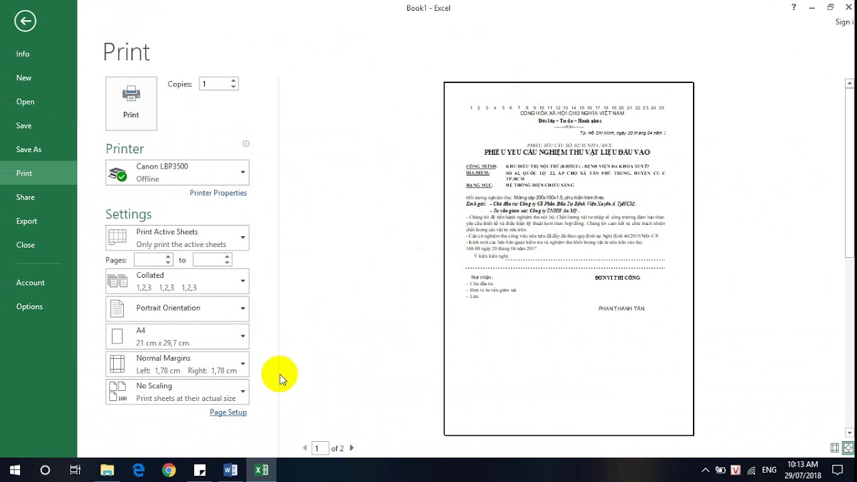Toggle Zoom to Page in preview
Viewport: 857px width, 482px height.
pos(848,448)
